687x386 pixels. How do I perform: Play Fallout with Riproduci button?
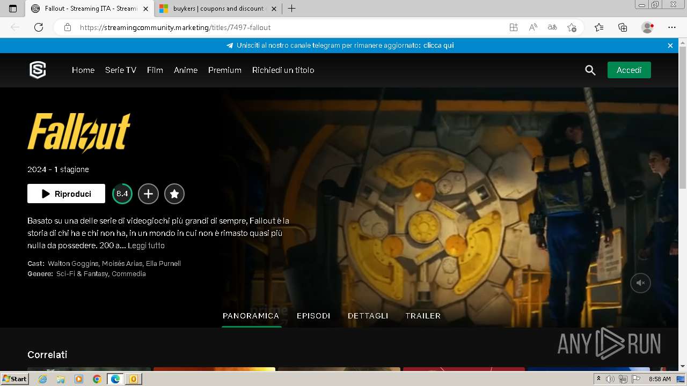coord(66,194)
